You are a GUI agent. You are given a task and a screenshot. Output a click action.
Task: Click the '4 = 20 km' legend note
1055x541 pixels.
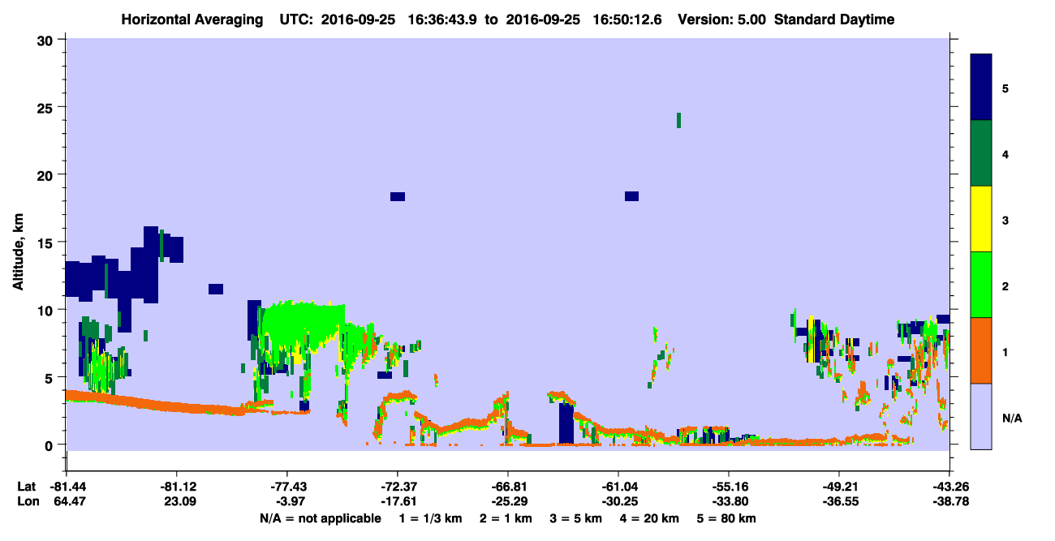tap(649, 518)
